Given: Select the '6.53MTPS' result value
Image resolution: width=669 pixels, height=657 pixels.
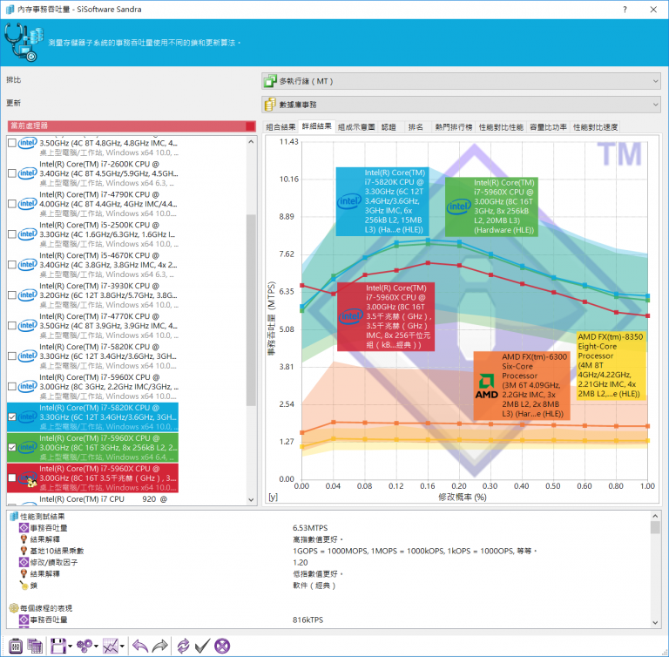Looking at the screenshot, I should coord(310,528).
